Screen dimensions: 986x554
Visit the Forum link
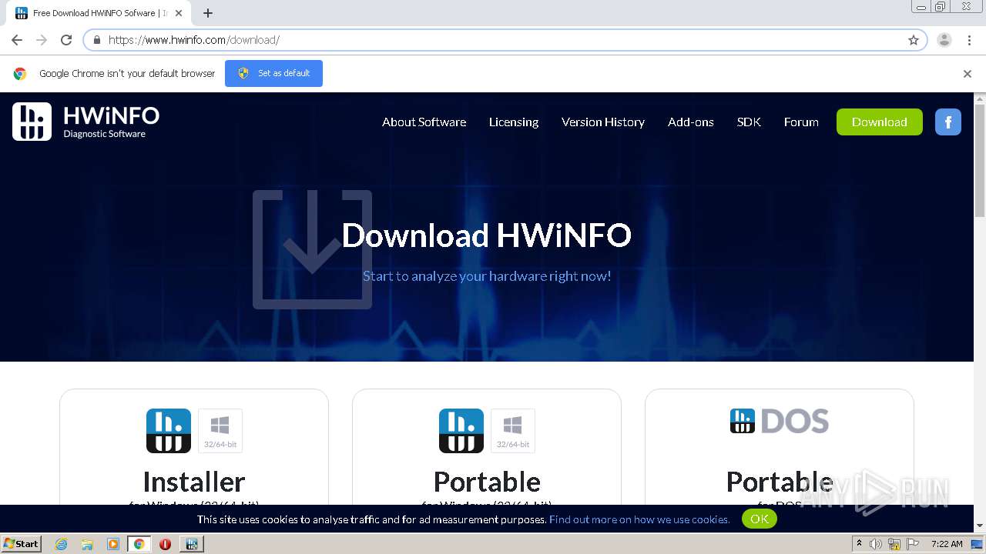[801, 122]
